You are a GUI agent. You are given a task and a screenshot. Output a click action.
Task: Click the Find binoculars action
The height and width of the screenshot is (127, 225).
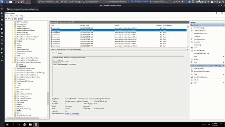195,48
